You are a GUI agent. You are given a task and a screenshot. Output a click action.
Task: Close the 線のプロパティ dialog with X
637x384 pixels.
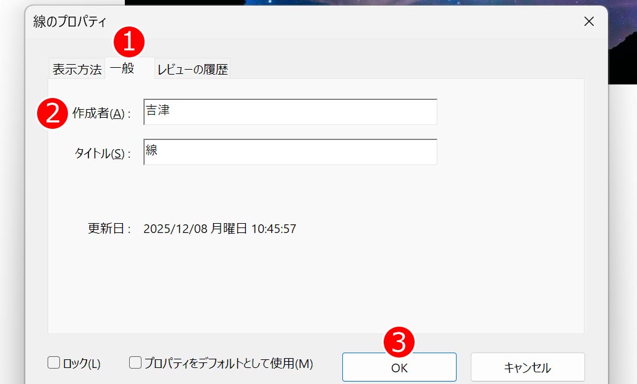tap(588, 21)
